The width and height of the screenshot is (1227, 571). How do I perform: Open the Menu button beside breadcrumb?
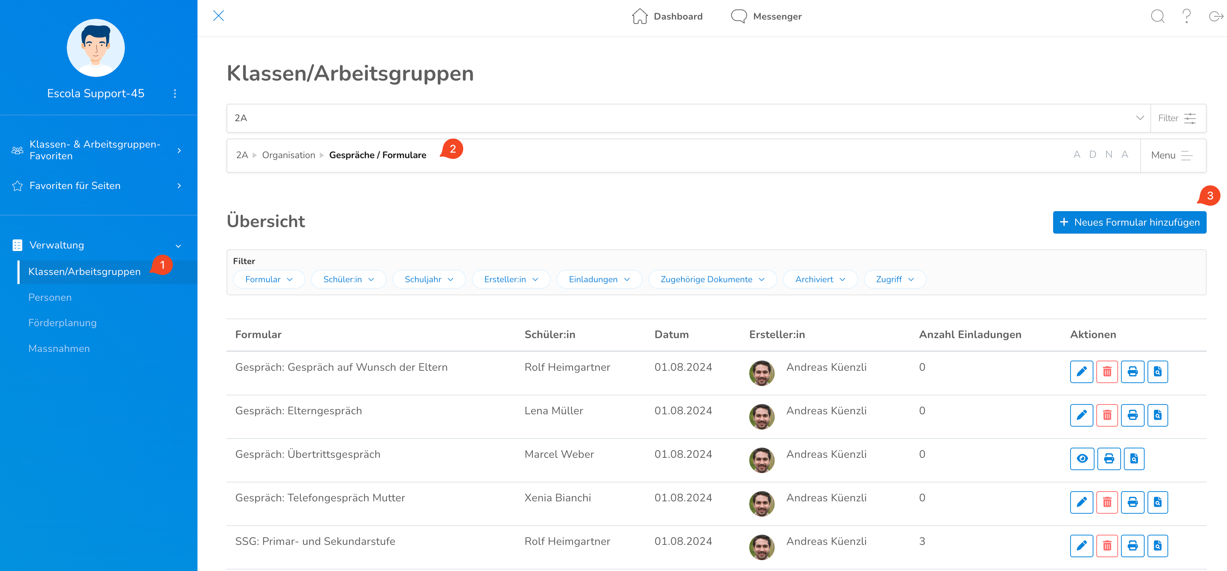pyautogui.click(x=1172, y=155)
